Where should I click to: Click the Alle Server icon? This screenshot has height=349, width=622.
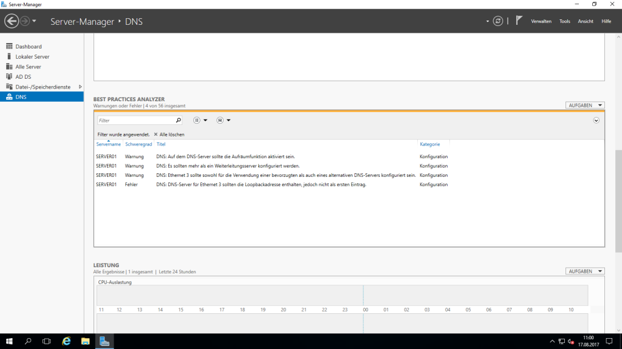[x=9, y=67]
